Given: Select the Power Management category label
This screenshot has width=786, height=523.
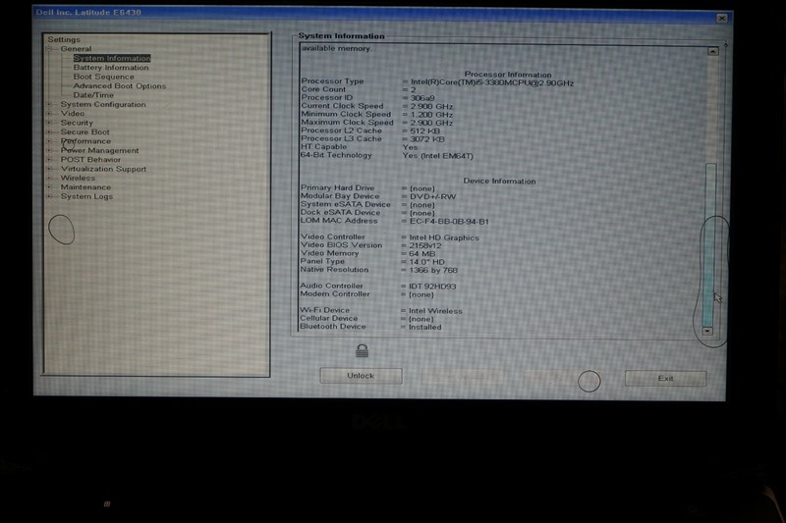Looking at the screenshot, I should click(x=100, y=150).
